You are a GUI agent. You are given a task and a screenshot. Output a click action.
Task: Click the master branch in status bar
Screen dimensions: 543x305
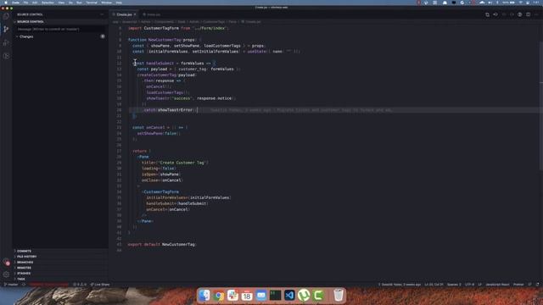[x=11, y=285]
